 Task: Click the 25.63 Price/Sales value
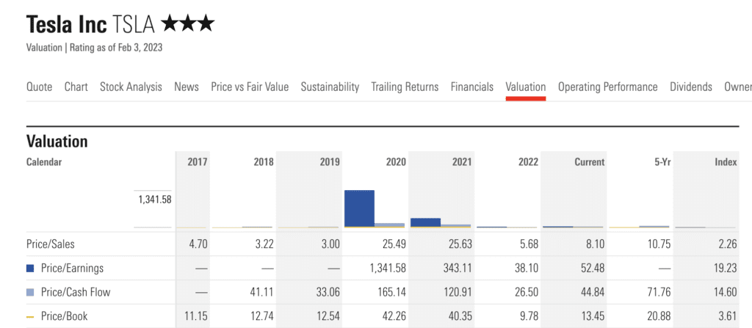click(460, 244)
